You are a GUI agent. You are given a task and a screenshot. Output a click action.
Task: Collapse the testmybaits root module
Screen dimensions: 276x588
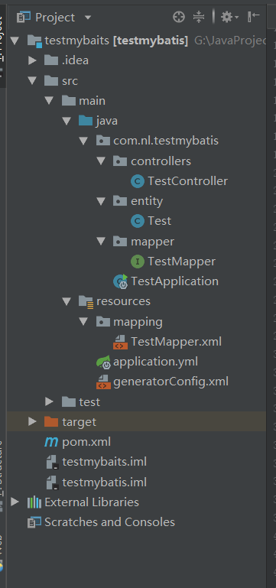point(15,41)
